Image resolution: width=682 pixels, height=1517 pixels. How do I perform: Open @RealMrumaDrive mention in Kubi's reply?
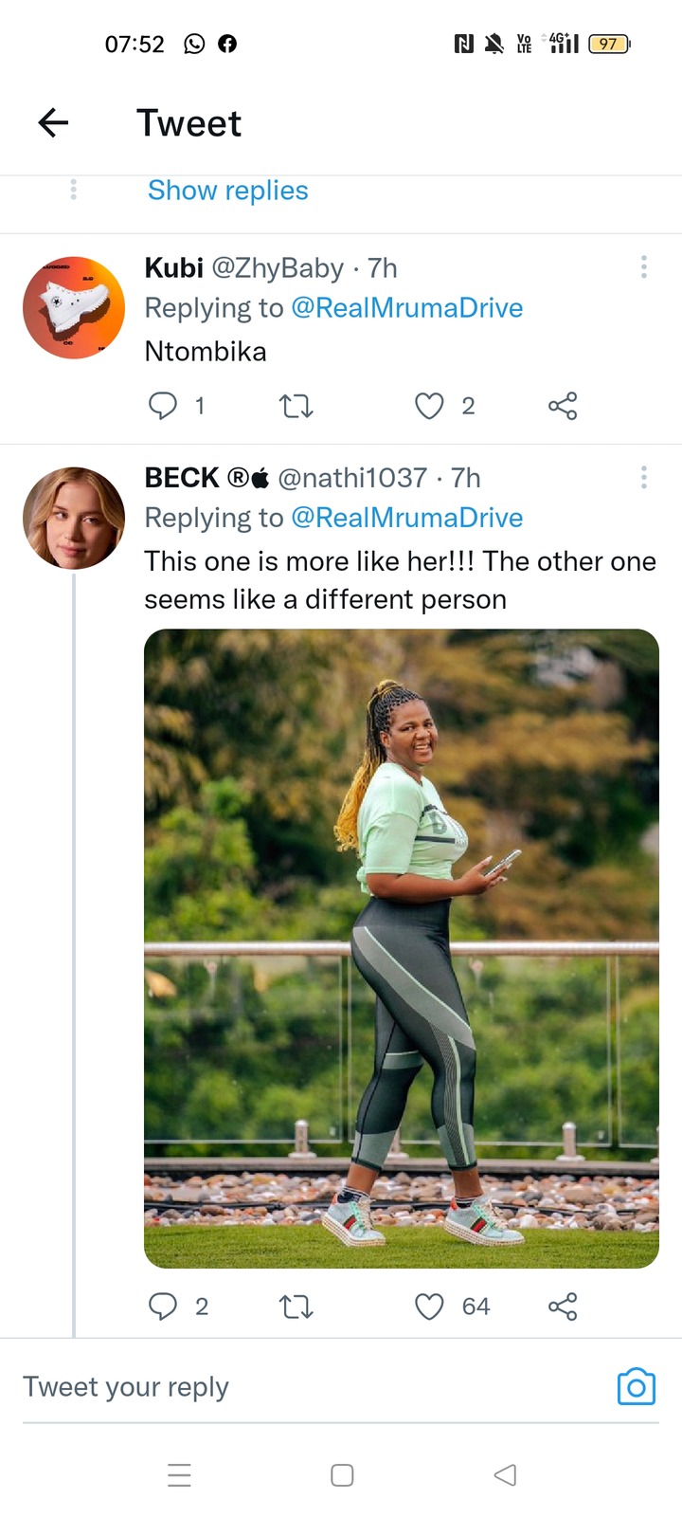407,308
